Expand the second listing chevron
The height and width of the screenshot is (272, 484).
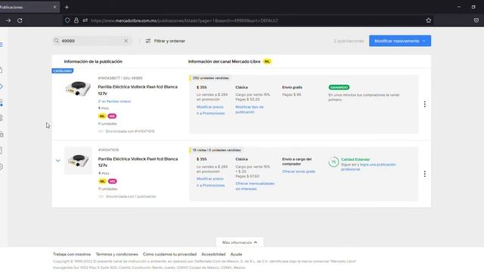click(x=58, y=160)
